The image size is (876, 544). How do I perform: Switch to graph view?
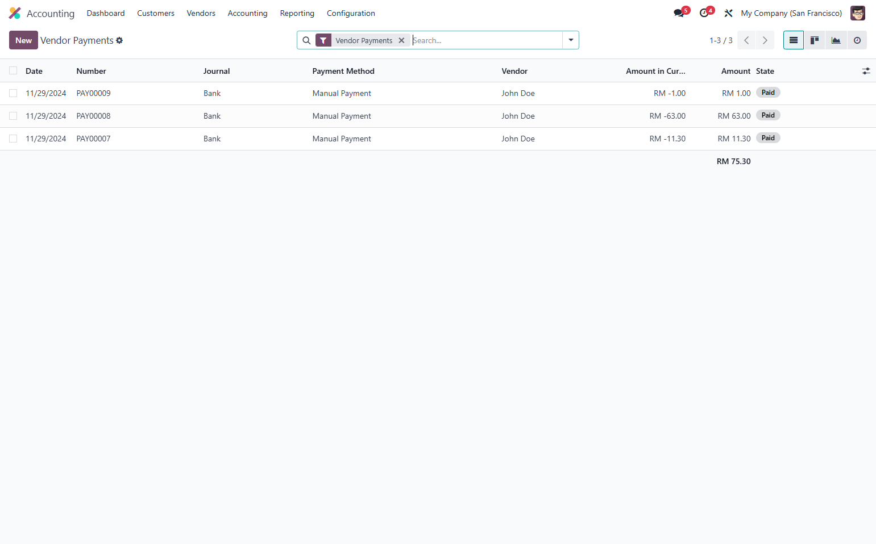[x=836, y=40]
